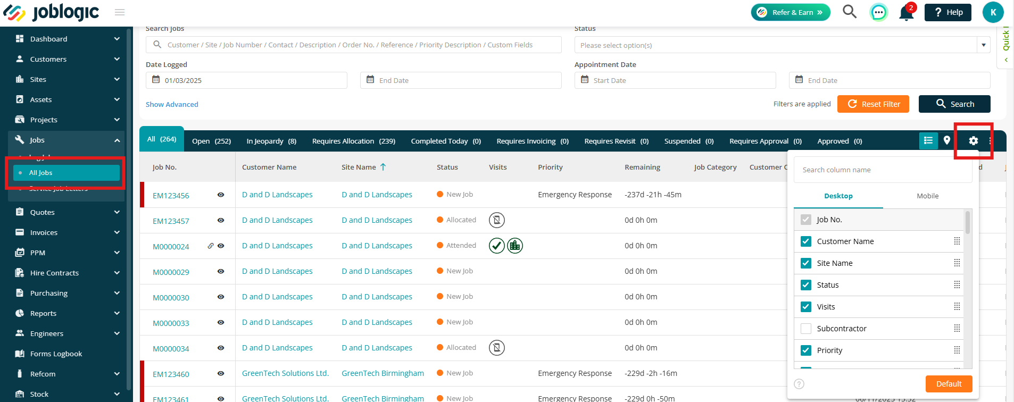Expand the Invoices menu chevron
The width and height of the screenshot is (1014, 402).
coord(117,232)
